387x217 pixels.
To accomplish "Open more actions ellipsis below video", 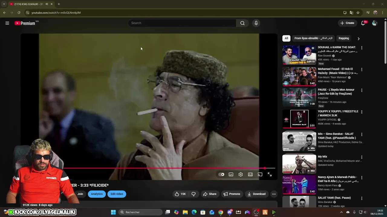I will point(274,194).
